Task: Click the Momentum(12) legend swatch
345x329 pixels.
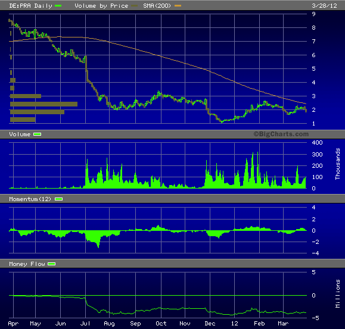Action: click(59, 199)
